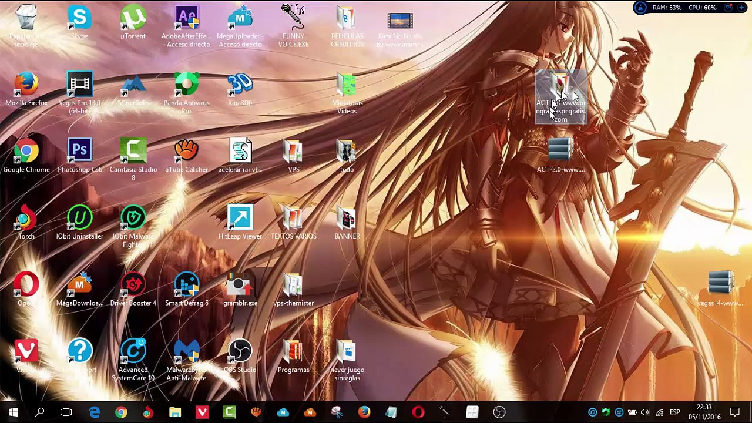The image size is (752, 423).
Task: Select the todo folder icon
Action: click(x=347, y=156)
